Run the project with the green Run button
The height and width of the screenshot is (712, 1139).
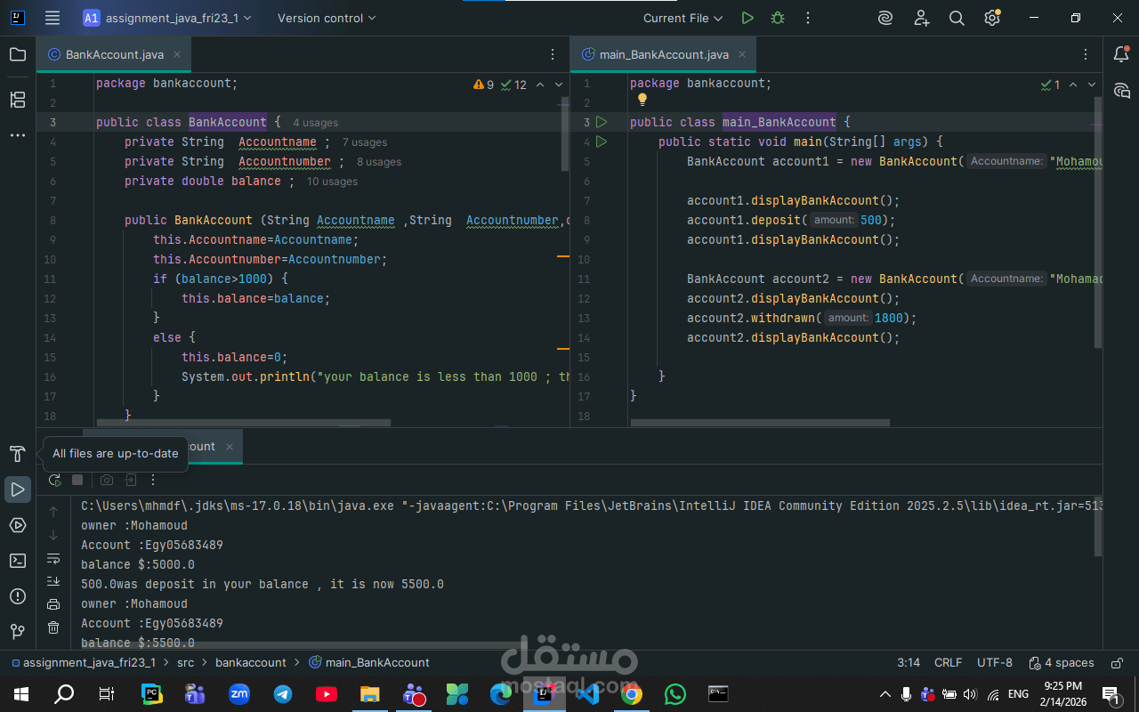747,17
